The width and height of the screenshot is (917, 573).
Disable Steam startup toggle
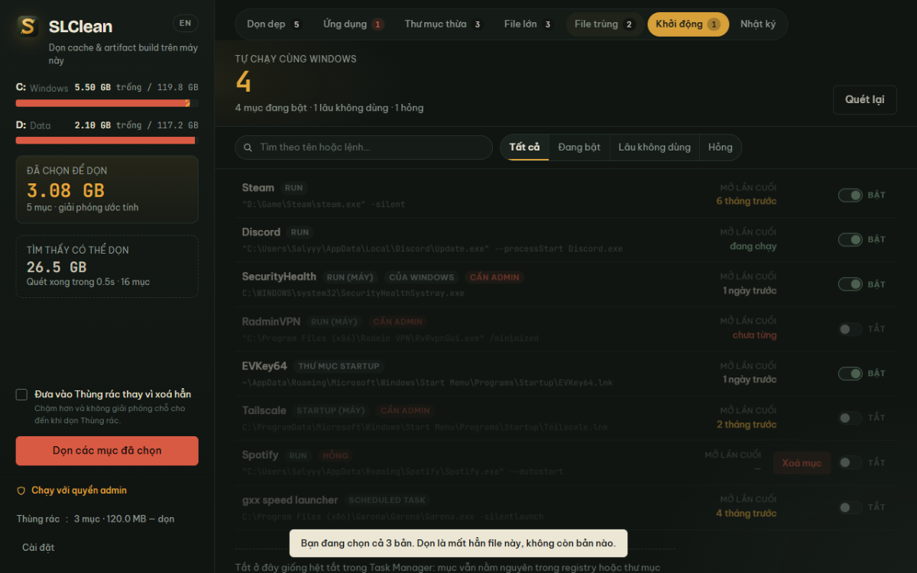click(x=850, y=196)
